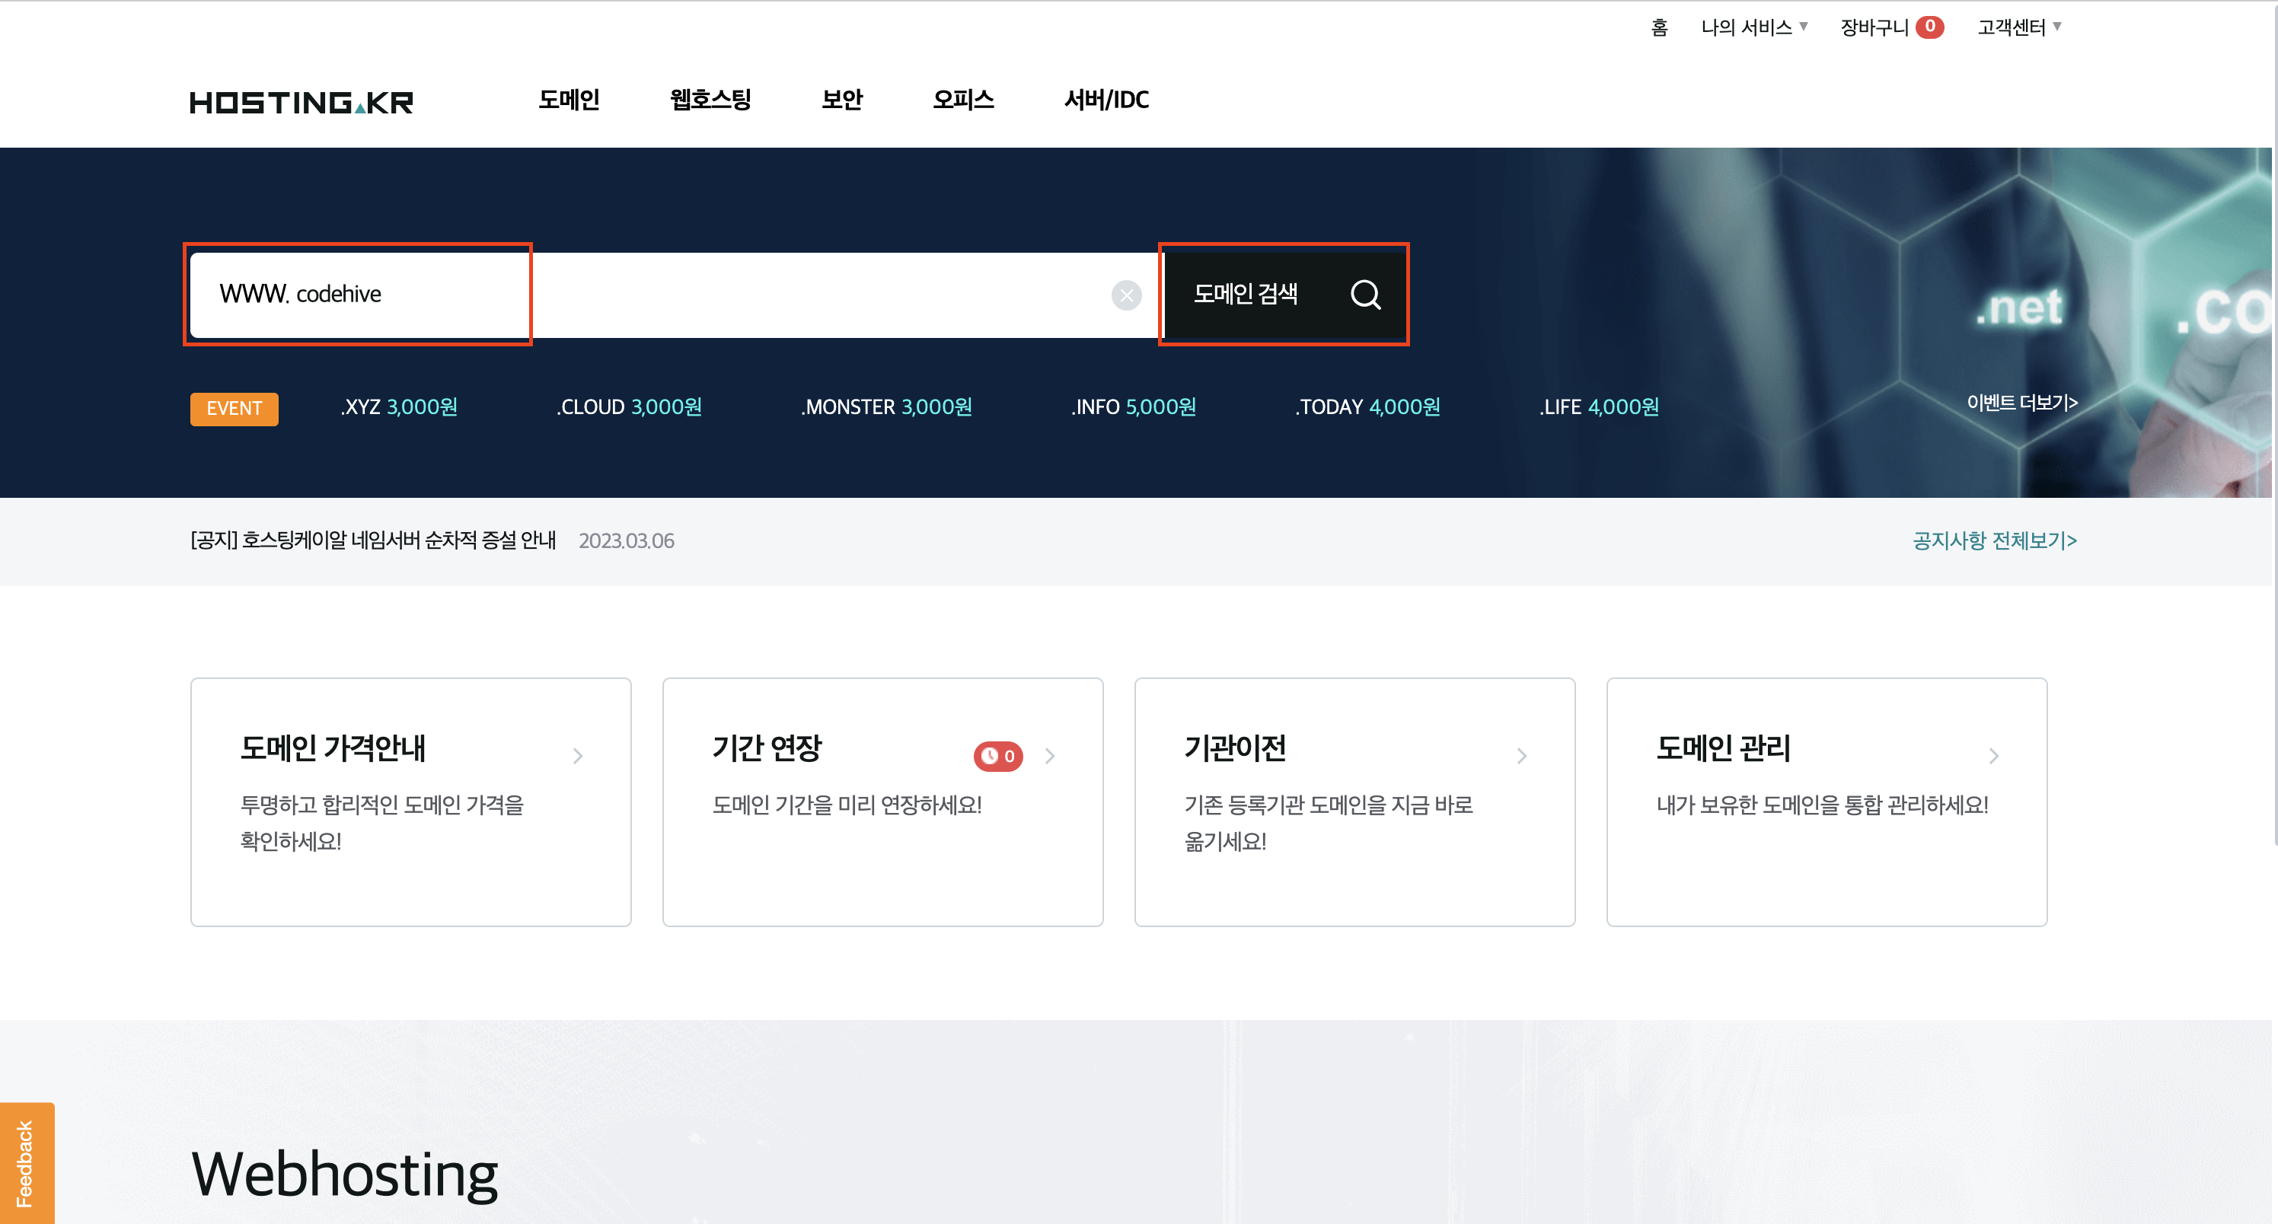Open the 웹호스팅 menu
Viewport: 2278px width, 1224px height.
point(710,100)
